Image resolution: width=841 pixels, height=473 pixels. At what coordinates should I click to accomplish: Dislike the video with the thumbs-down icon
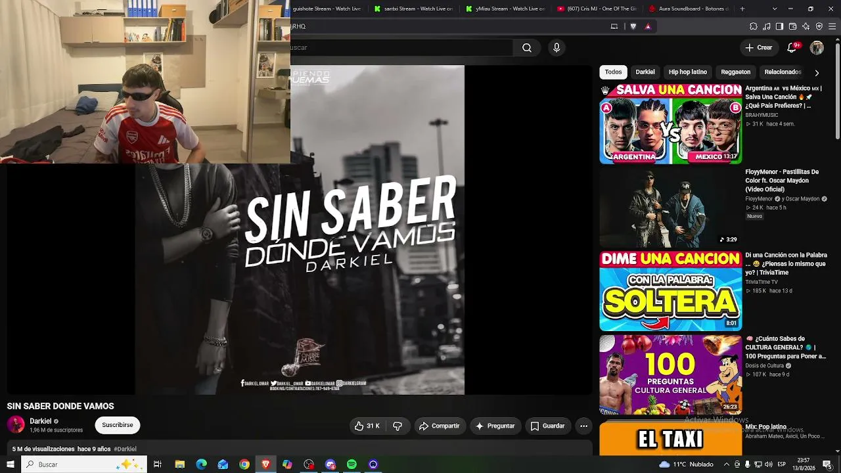click(x=398, y=426)
